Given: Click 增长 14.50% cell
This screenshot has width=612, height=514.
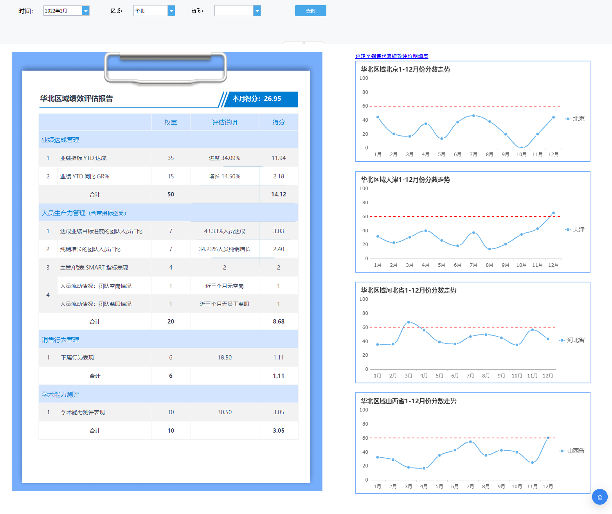Looking at the screenshot, I should click(225, 176).
